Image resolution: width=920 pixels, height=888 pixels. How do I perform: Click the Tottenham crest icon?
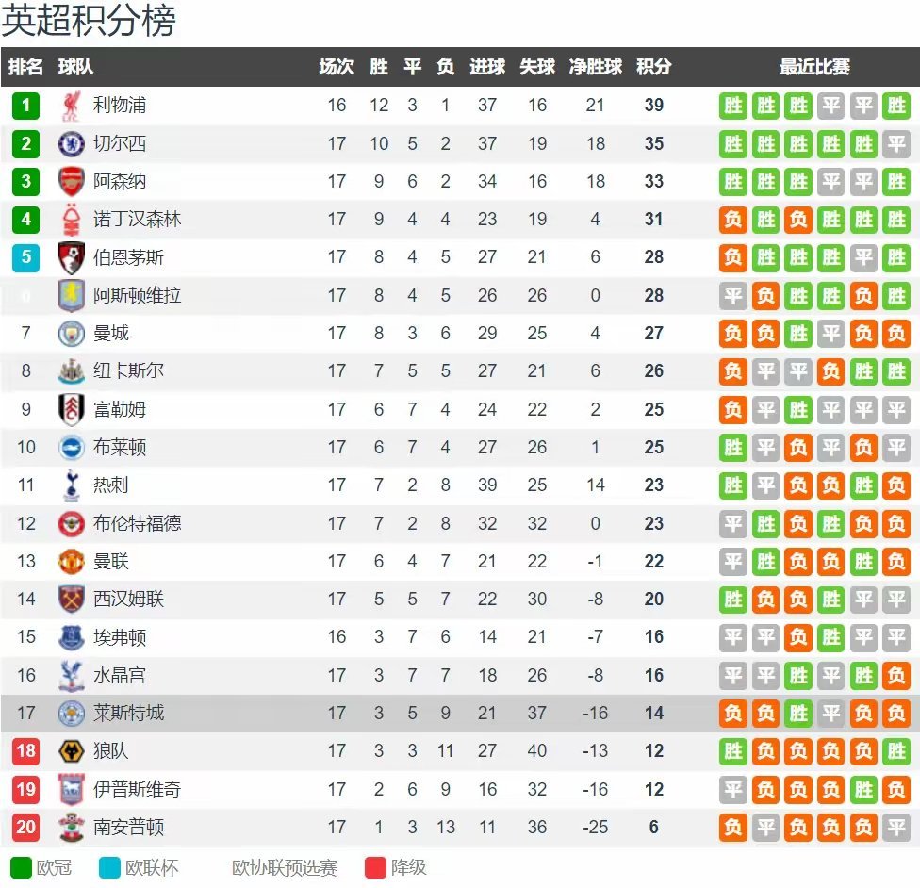(x=72, y=485)
